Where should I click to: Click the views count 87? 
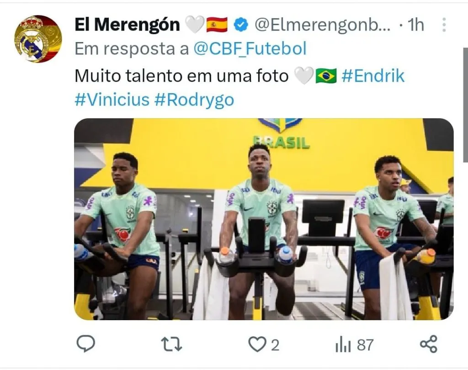click(365, 345)
